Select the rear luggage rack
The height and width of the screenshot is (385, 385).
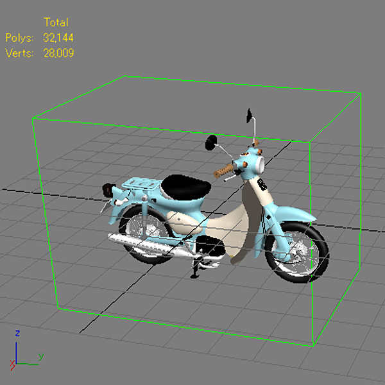tap(141, 184)
